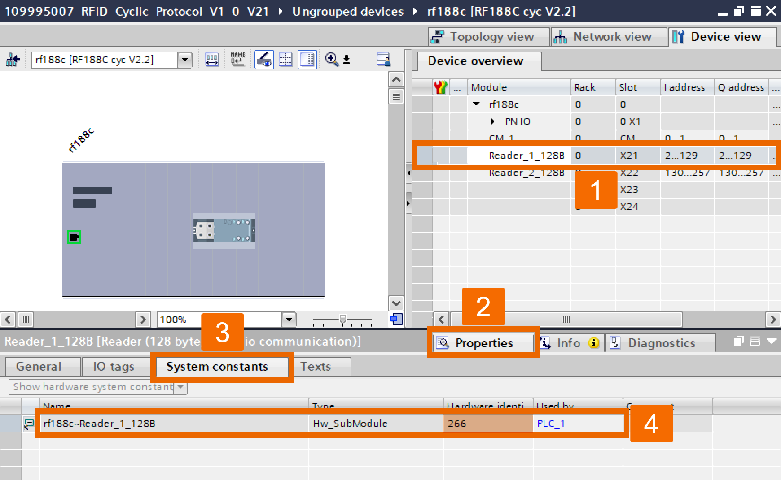Click the device overview left scroll arrow
Screen dimensions: 781x480
(441, 320)
